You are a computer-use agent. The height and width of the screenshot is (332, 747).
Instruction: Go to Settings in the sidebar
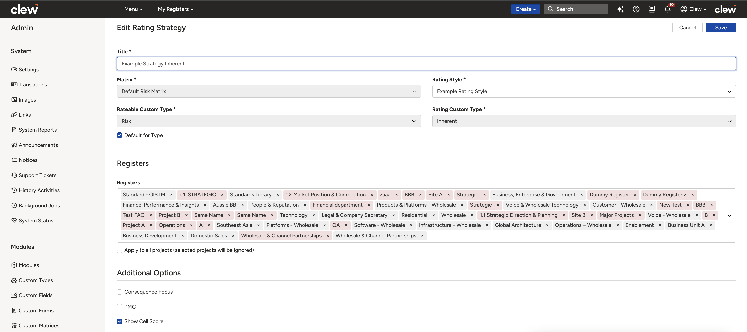point(25,70)
